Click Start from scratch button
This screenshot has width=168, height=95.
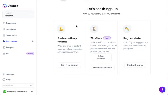[69, 65]
